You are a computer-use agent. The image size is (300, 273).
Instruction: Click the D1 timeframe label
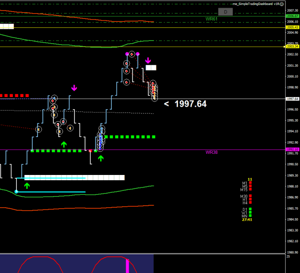click(245, 210)
